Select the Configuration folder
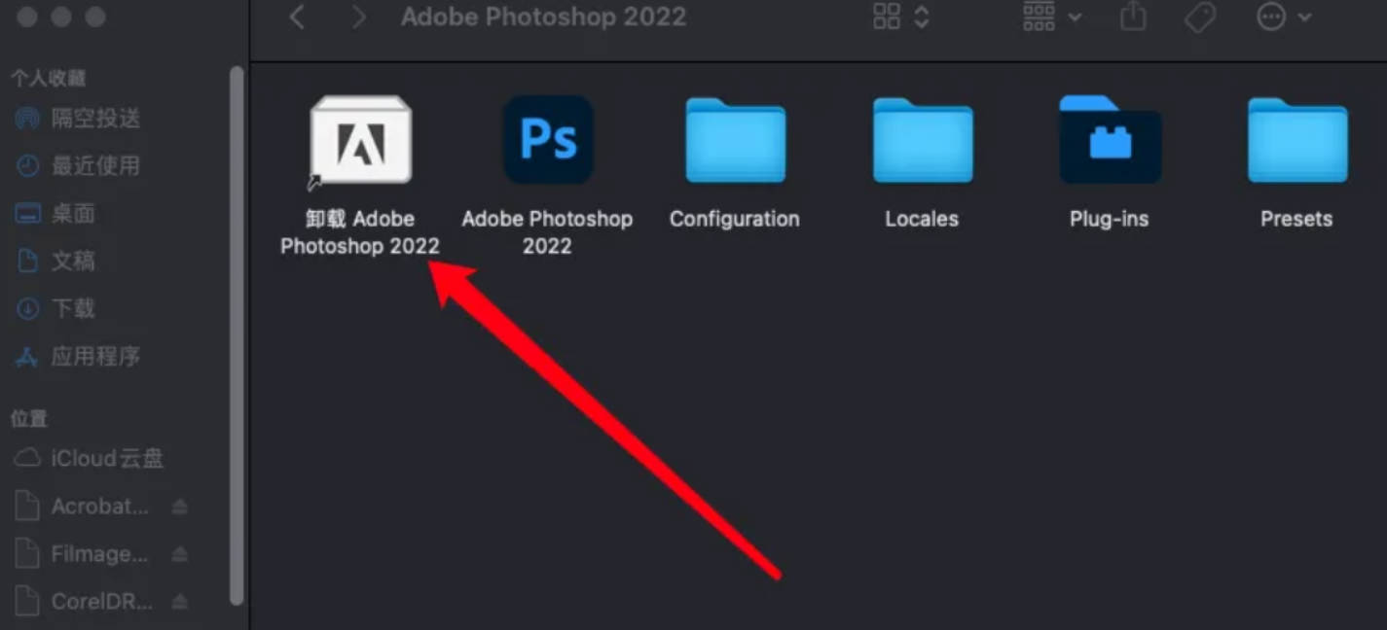This screenshot has height=630, width=1387. [735, 140]
